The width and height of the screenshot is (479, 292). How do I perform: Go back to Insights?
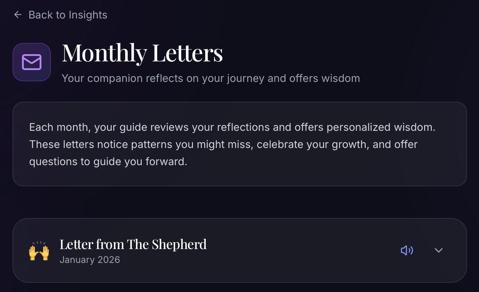(59, 15)
